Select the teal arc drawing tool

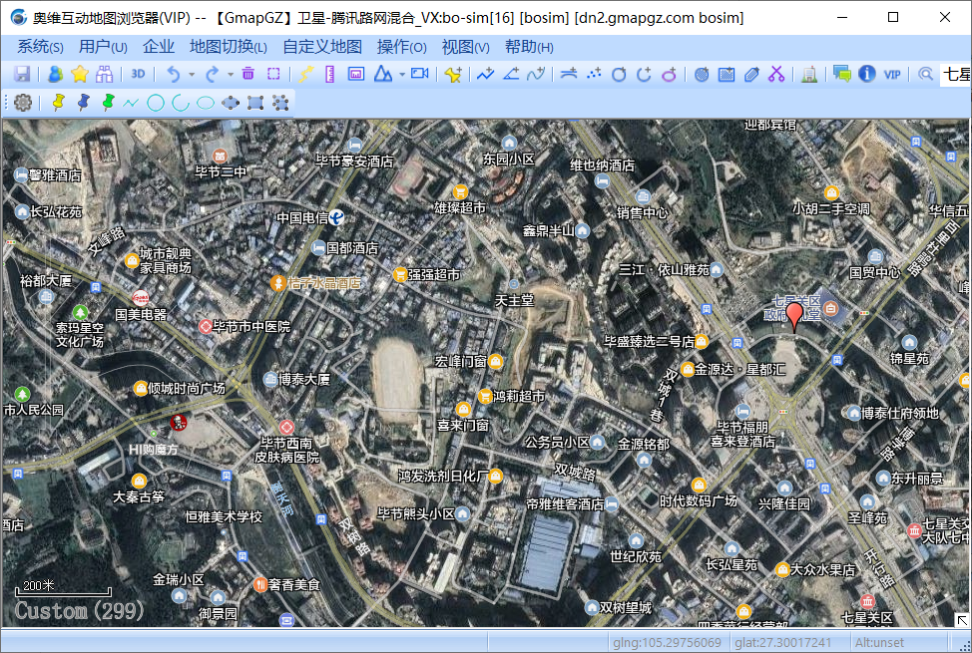coord(181,103)
